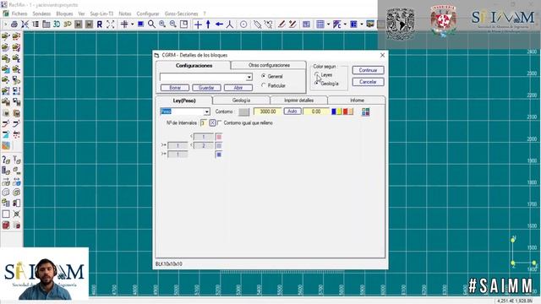Click the dark blue third interval swatch
Image resolution: width=541 pixels, height=304 pixels.
coord(218,155)
